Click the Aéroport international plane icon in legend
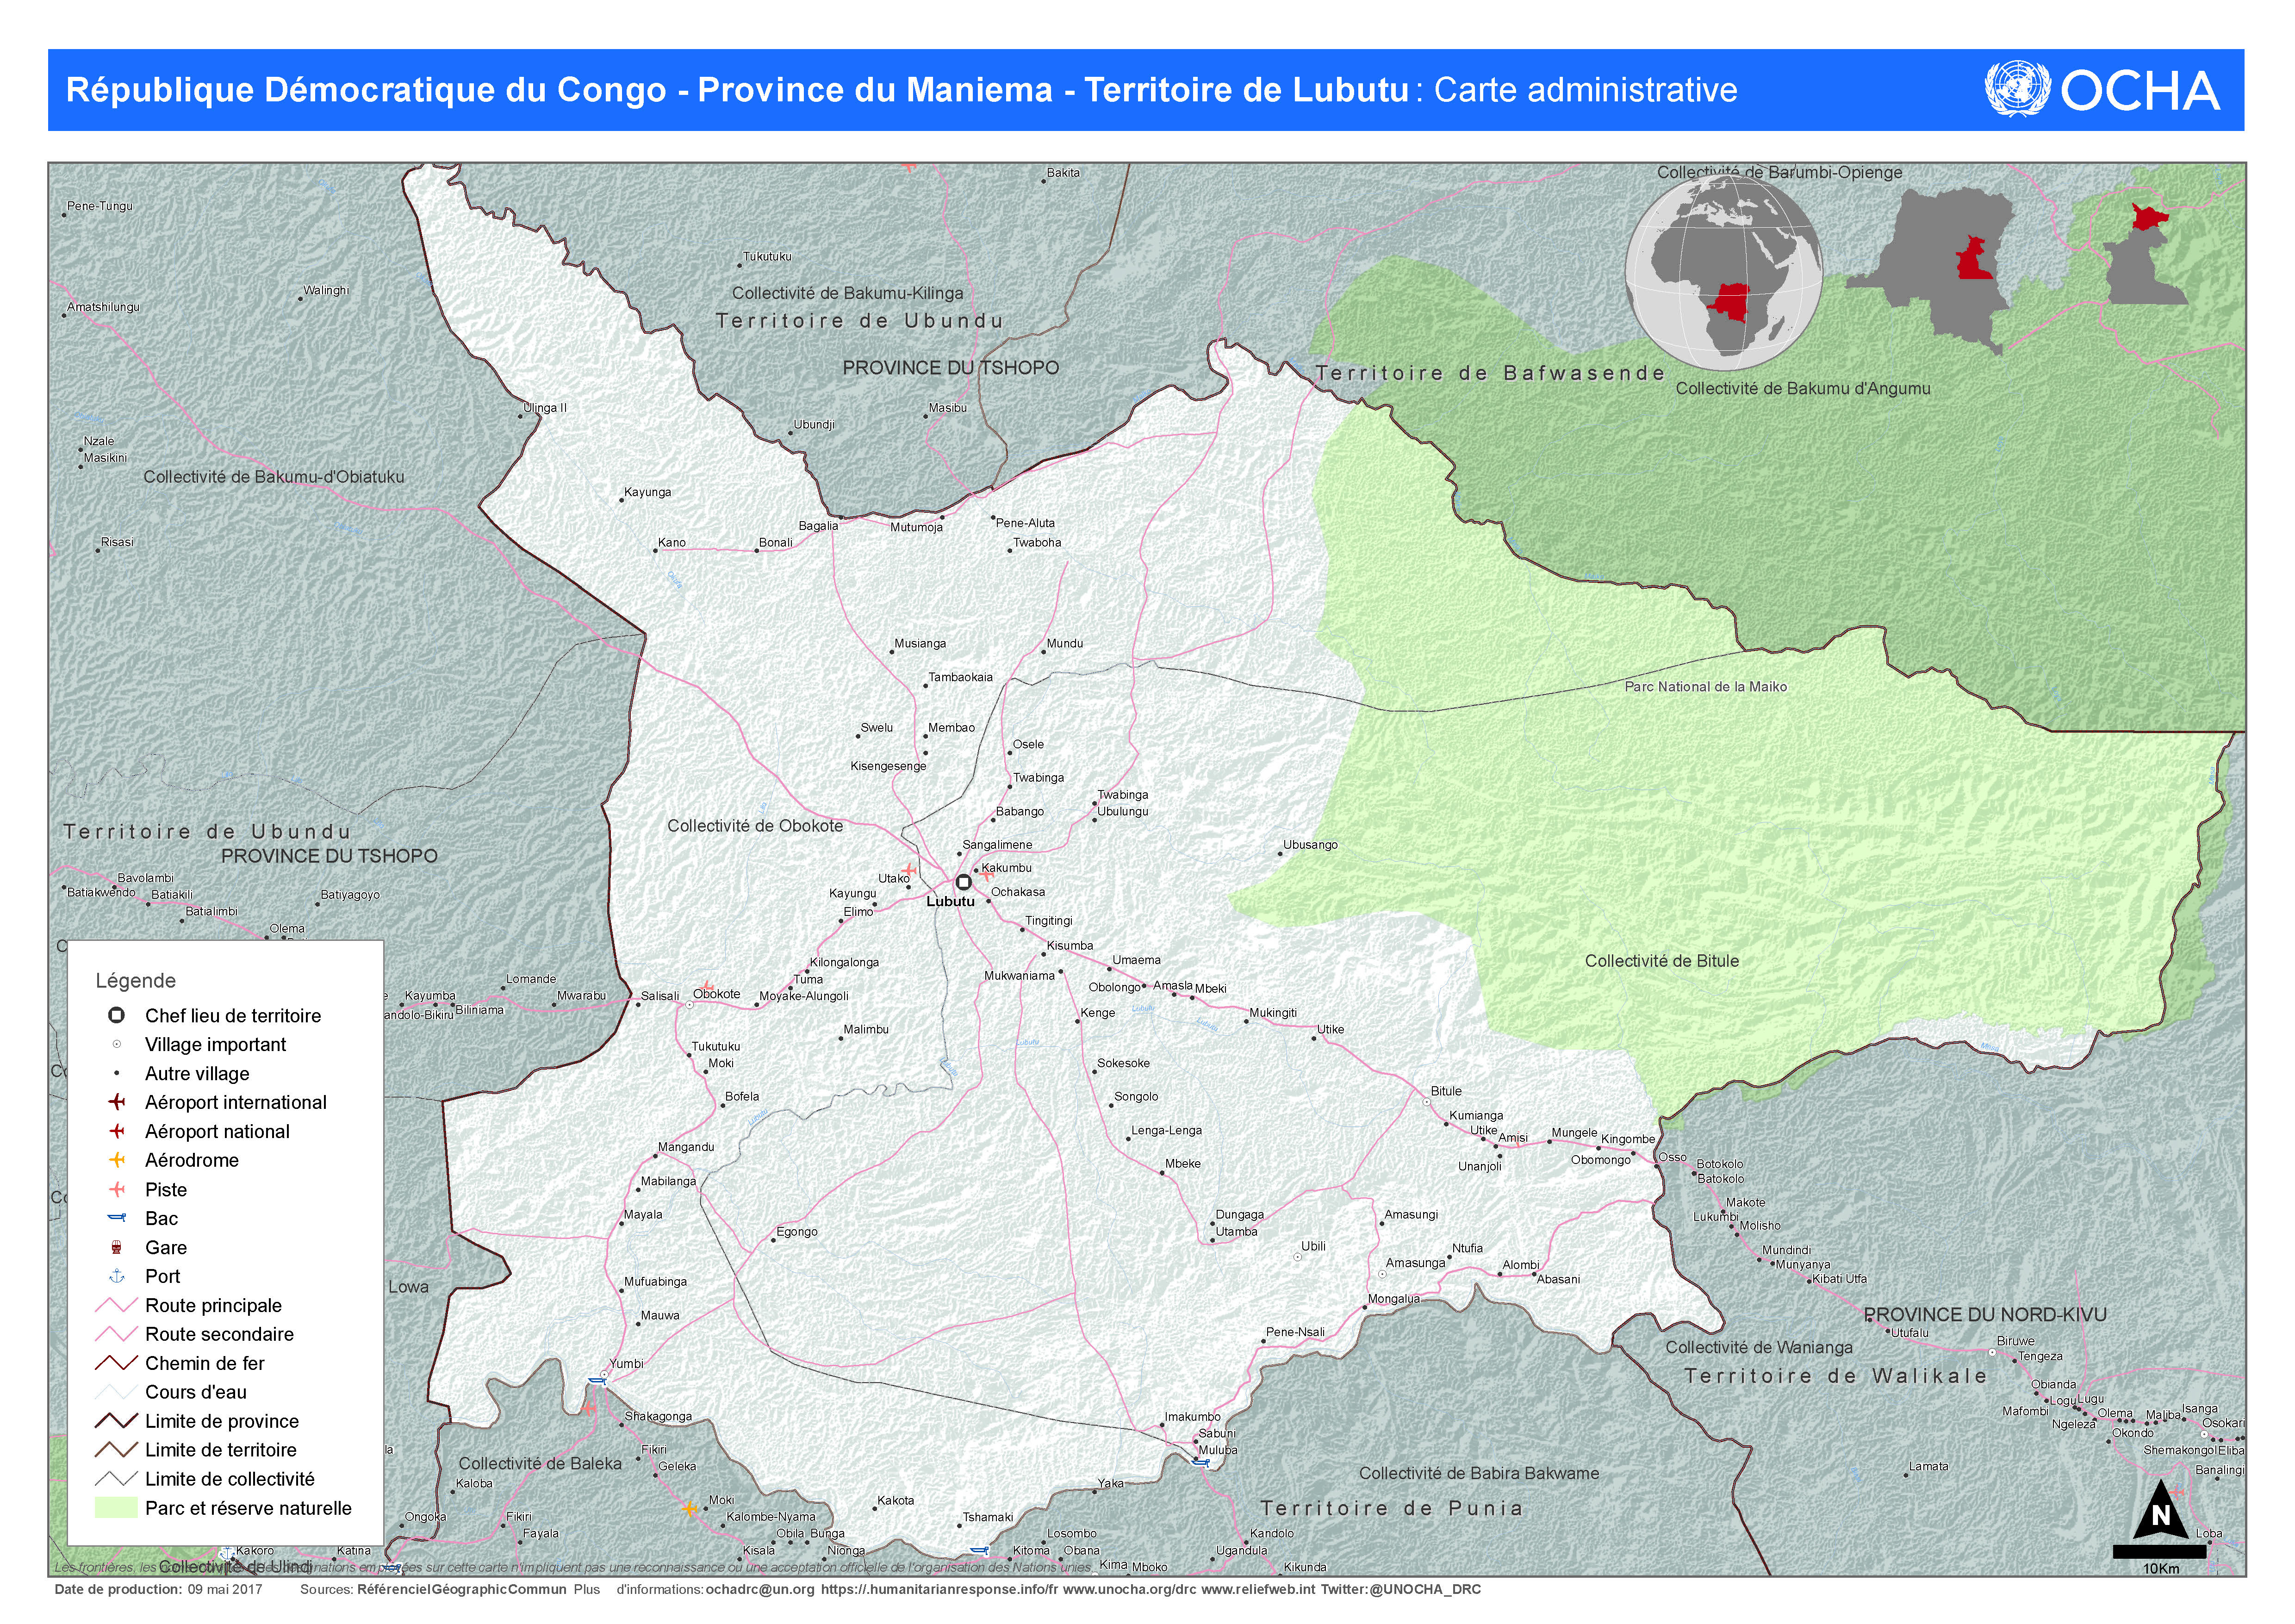Viewport: 2295px width, 1624px height. [x=117, y=1102]
